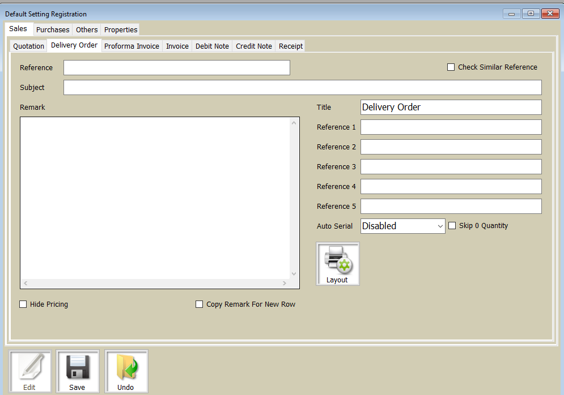The height and width of the screenshot is (395, 564).
Task: Tick the Hide Pricing checkbox
Action: pyautogui.click(x=23, y=304)
